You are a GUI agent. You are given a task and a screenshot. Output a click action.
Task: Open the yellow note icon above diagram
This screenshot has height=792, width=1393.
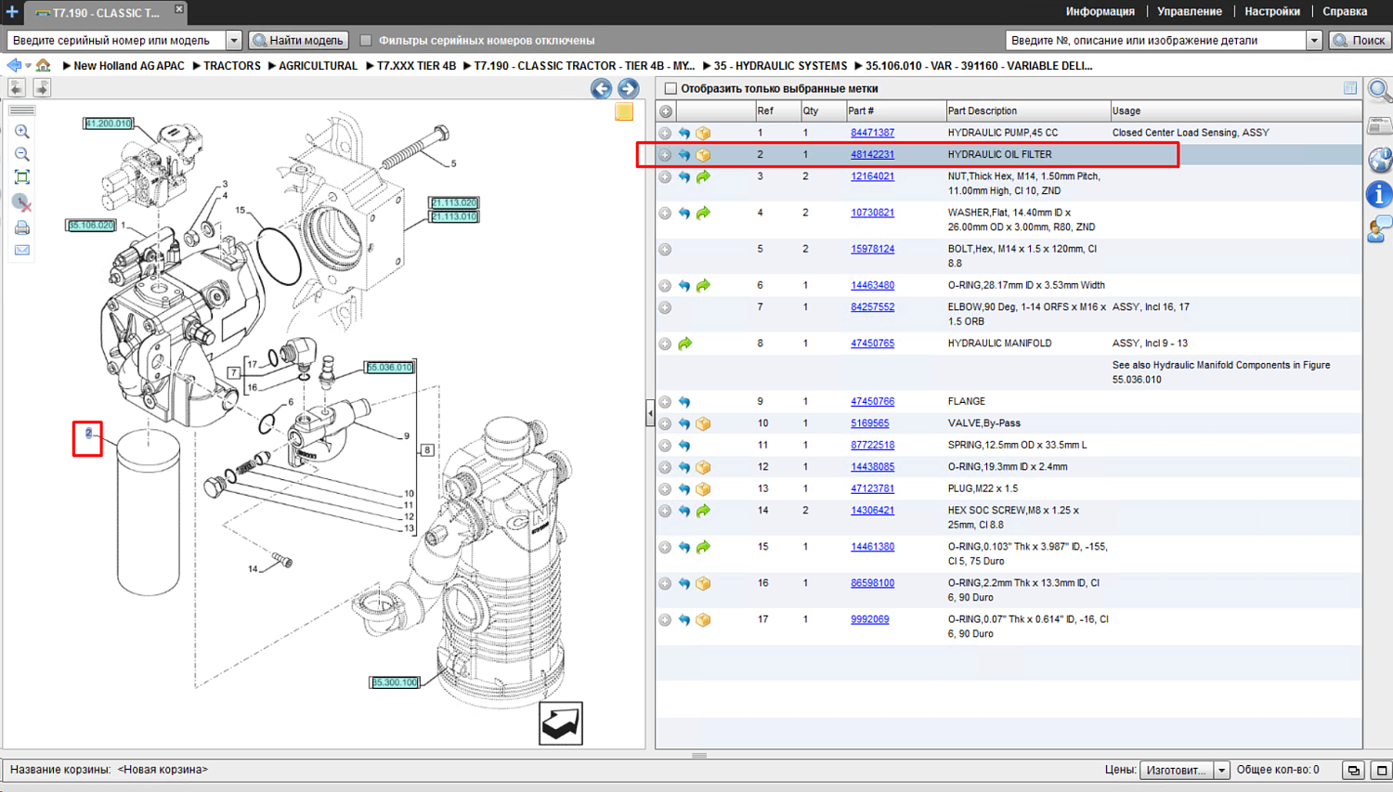[624, 111]
